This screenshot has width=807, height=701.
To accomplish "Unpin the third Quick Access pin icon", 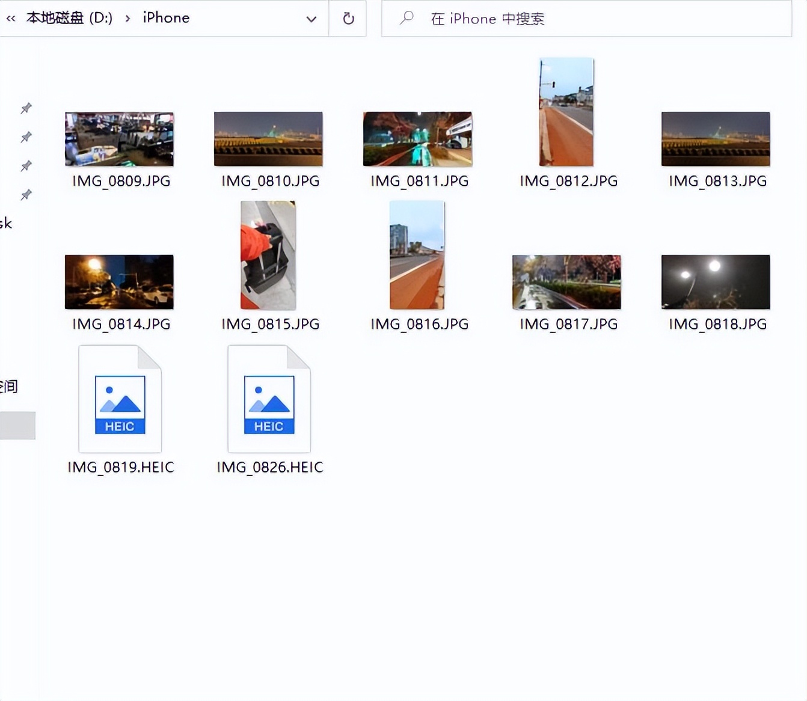I will 25,166.
